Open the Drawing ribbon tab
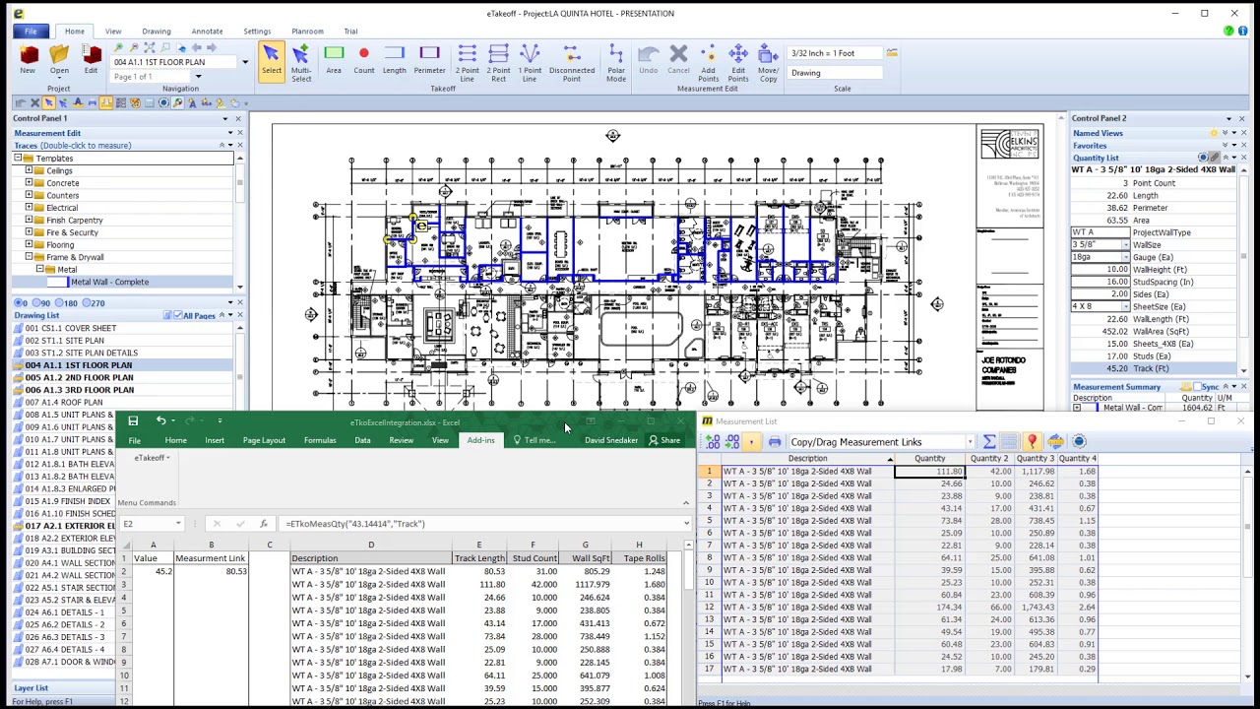1260x709 pixels. [156, 32]
